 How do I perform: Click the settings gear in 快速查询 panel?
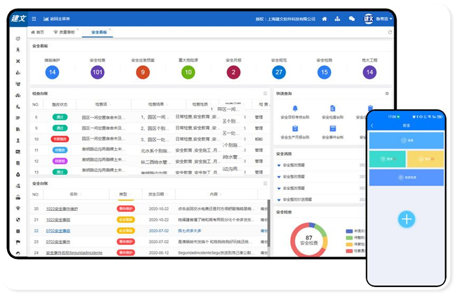[387, 94]
